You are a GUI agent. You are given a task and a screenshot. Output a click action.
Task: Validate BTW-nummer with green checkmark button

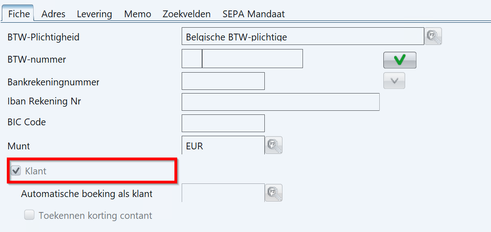point(400,60)
